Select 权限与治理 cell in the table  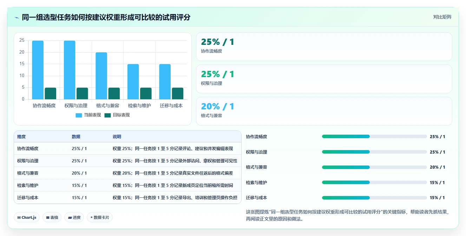coord(28,161)
